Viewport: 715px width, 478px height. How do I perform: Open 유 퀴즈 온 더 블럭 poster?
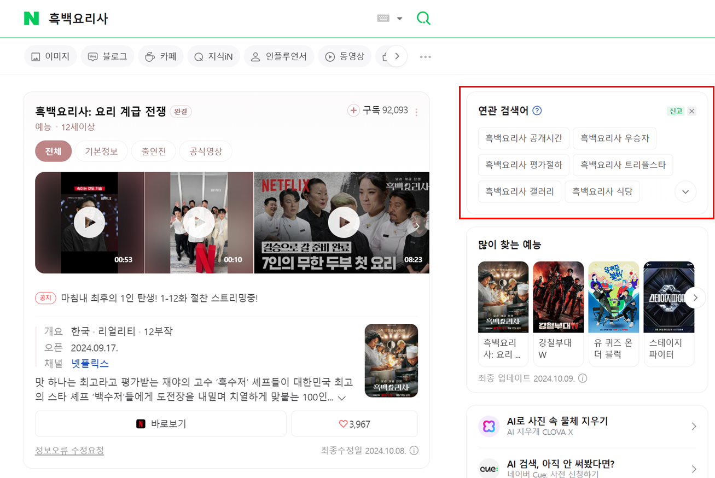click(614, 297)
